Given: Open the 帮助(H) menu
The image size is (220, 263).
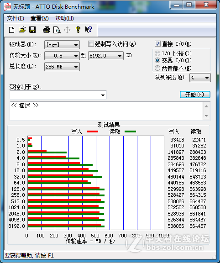Looking at the screenshot, I should [x=64, y=18].
